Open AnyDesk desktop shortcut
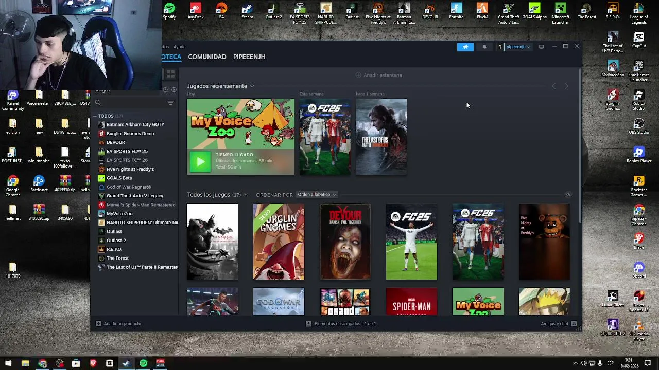This screenshot has width=659, height=370. (195, 12)
